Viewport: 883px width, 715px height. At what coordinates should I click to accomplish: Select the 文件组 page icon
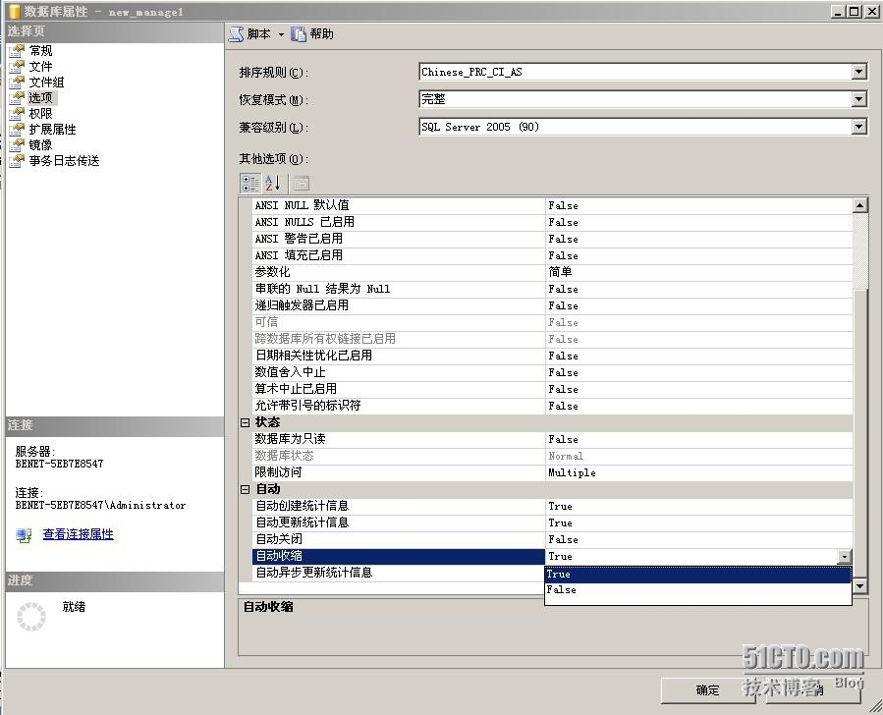(x=17, y=82)
